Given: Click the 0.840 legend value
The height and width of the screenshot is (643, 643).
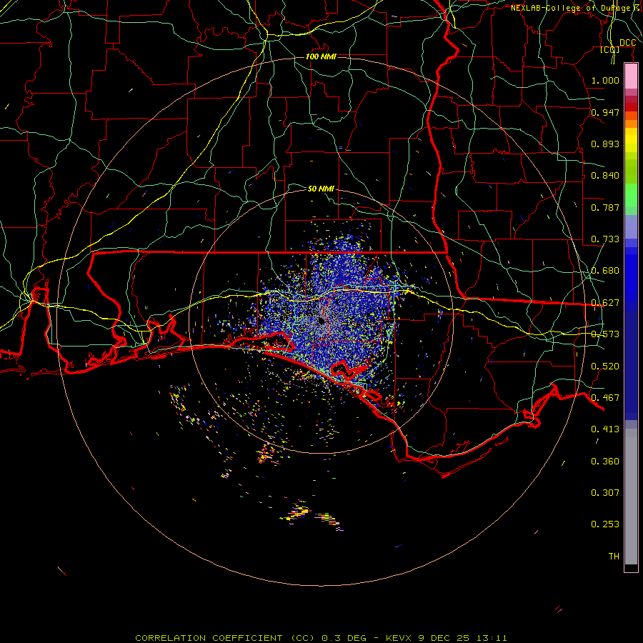Looking at the screenshot, I should [605, 176].
